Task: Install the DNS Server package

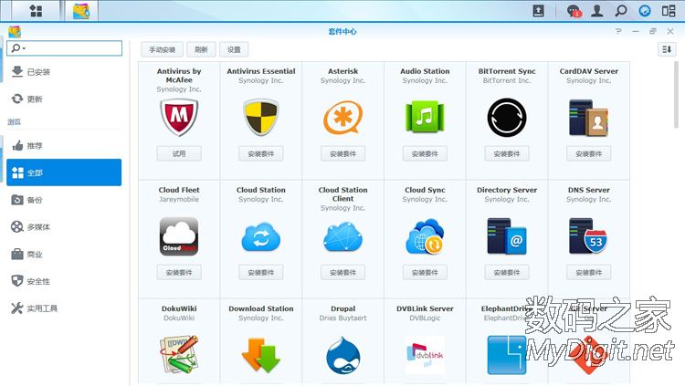Action: coord(588,273)
